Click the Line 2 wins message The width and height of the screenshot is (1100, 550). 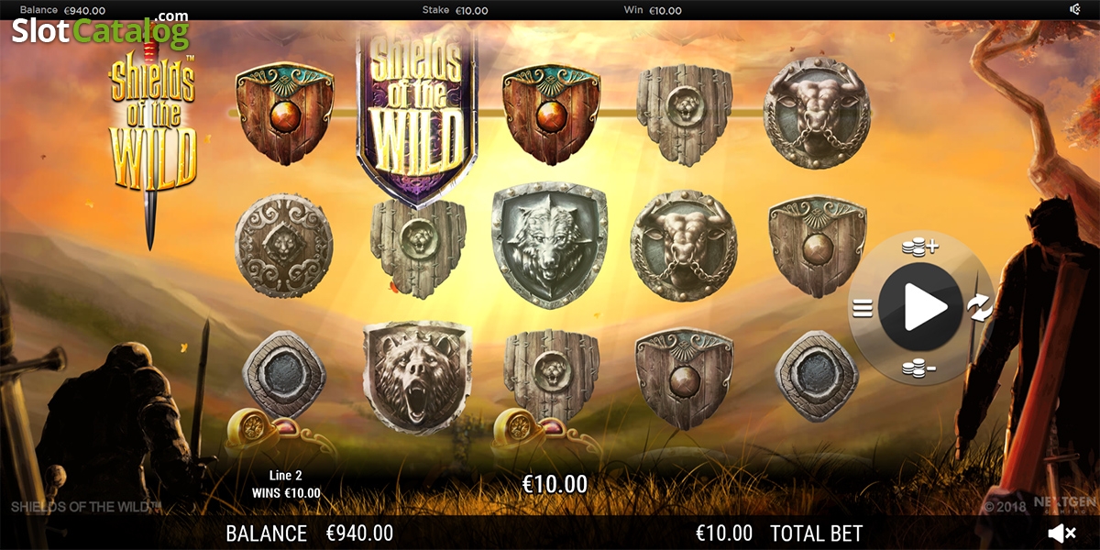click(x=286, y=484)
